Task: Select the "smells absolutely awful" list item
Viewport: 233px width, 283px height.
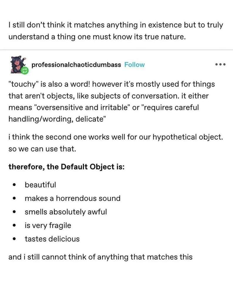Action: coord(66,212)
